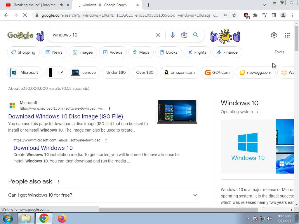Filter results by Lenovo chip
299x224 pixels.
(84, 73)
